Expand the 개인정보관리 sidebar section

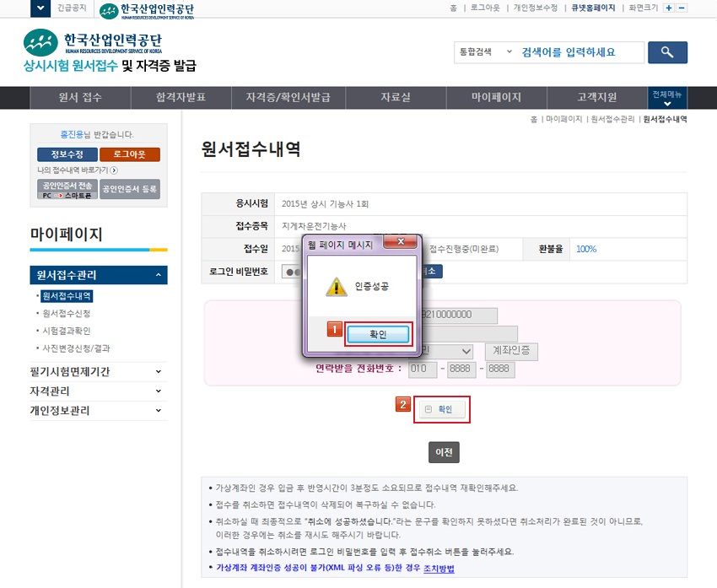click(x=158, y=411)
